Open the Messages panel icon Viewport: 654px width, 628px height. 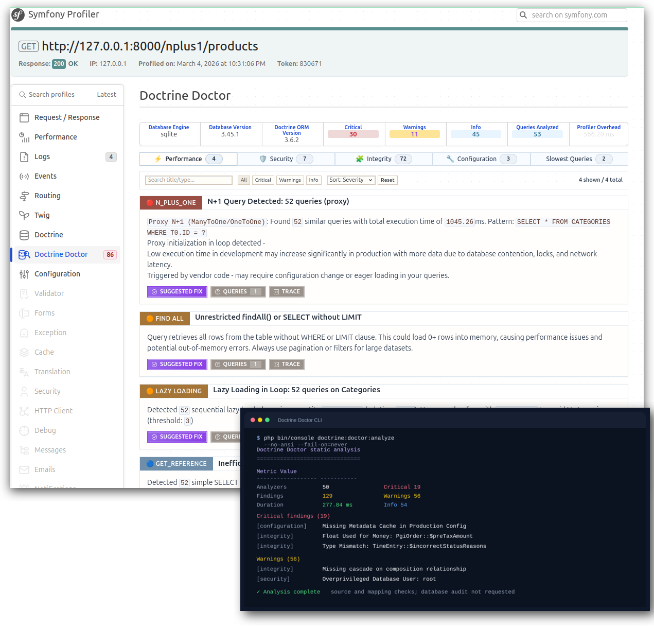point(24,450)
